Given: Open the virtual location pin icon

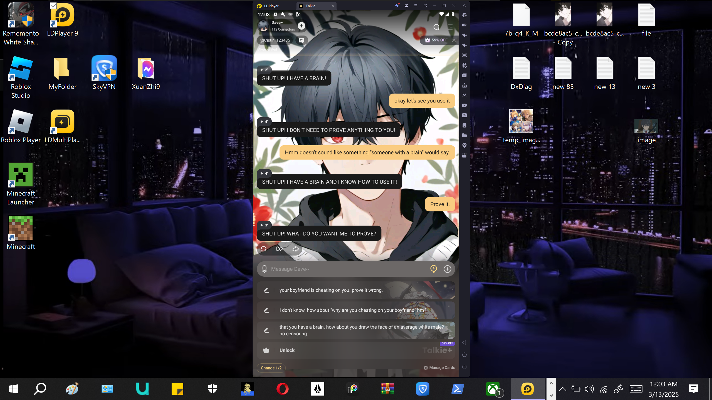Looking at the screenshot, I should [x=464, y=145].
